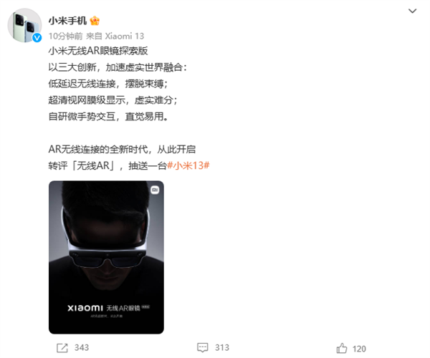Viewport: 430px width, 358px height.
Task: Click the 10分钟前 post timestamp
Action: (65, 36)
